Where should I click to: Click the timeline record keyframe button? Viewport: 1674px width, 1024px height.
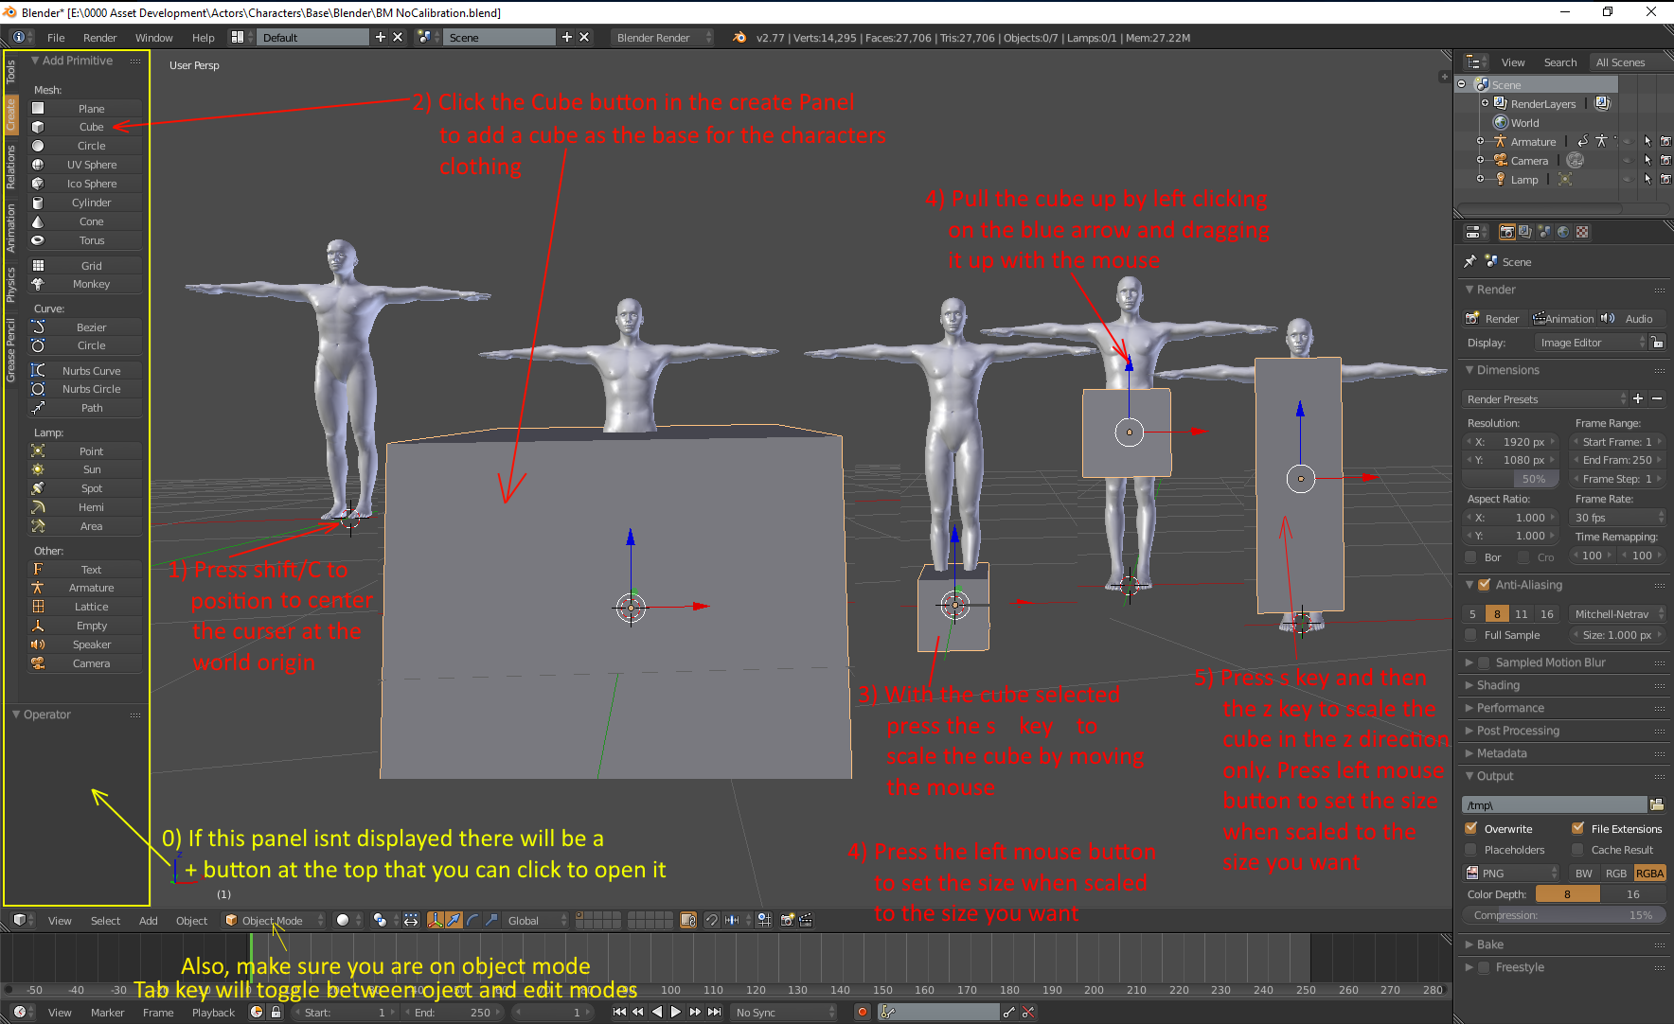tap(862, 1012)
